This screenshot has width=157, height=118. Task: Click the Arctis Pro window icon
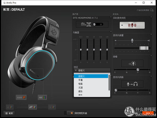(x=4, y=3)
